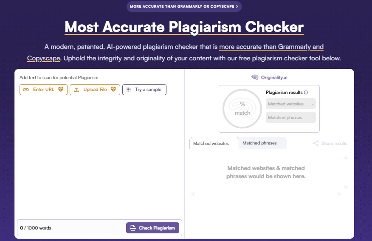Click the premium diamond icon beside Enter URL
The width and height of the screenshot is (372, 241).
[x=61, y=90]
